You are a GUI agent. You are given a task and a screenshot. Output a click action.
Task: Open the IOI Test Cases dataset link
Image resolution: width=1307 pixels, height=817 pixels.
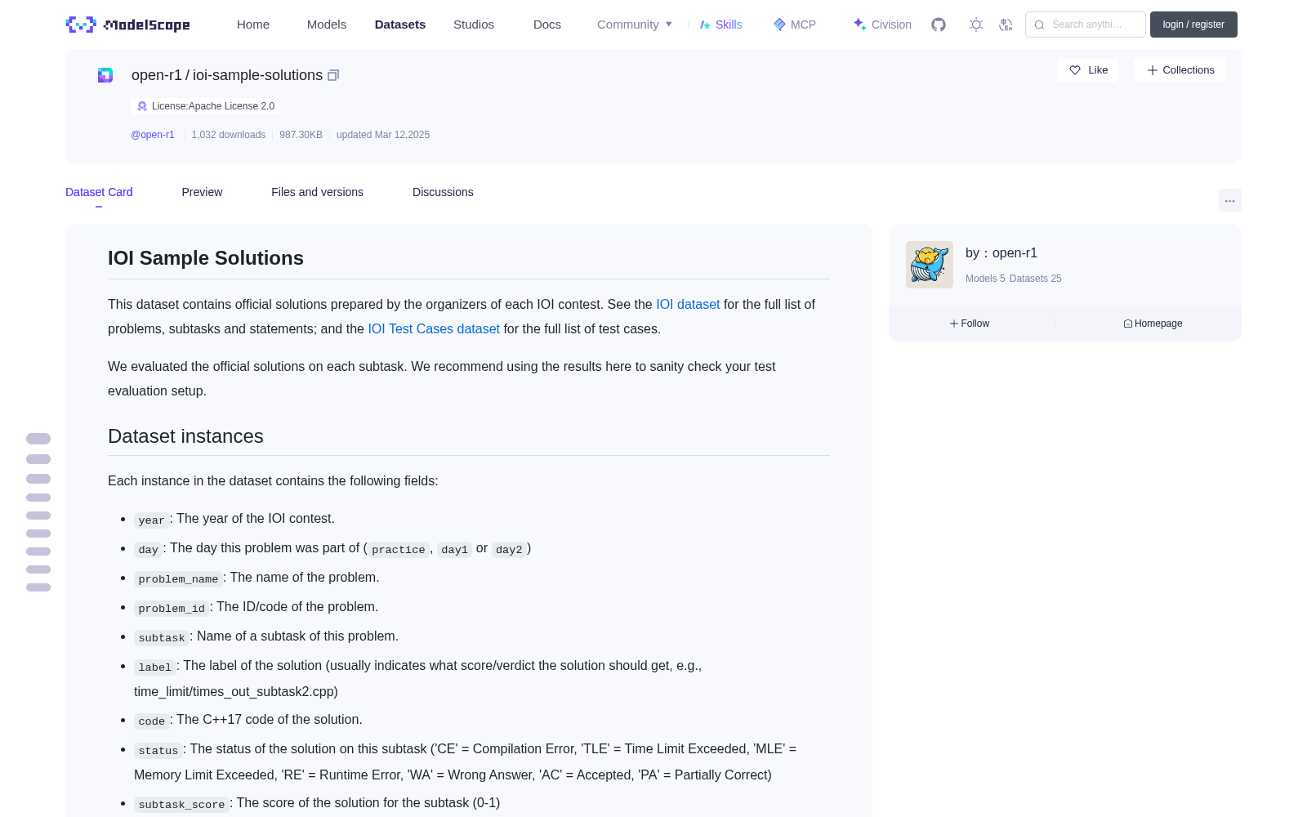[x=434, y=328]
